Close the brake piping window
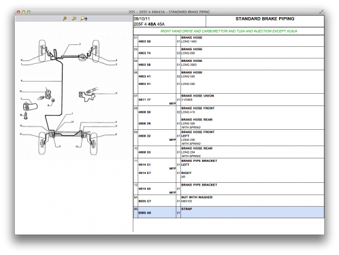Screen dimensions: 339x255 pos(18,12)
